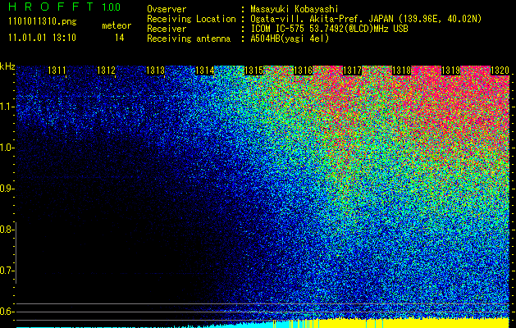Click time marker 1319
Image resolution: width=516 pixels, height=328 pixels.
[x=450, y=71]
